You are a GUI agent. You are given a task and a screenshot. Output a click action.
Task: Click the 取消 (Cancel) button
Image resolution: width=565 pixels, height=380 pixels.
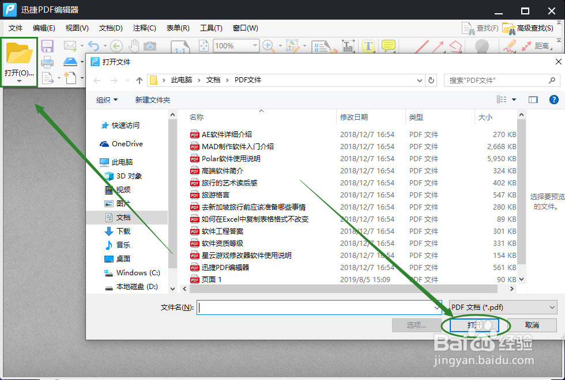pos(532,325)
